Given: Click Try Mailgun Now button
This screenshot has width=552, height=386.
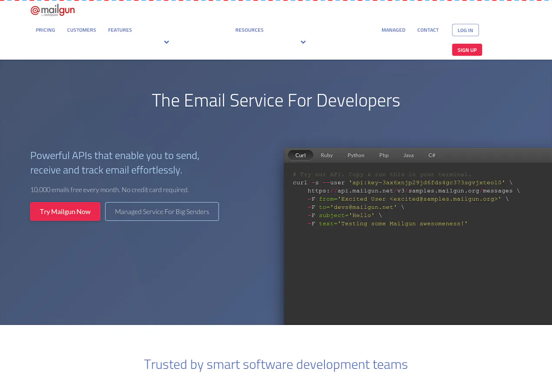Looking at the screenshot, I should coord(65,212).
